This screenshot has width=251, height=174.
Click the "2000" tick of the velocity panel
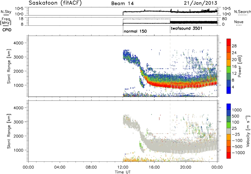point(19,136)
